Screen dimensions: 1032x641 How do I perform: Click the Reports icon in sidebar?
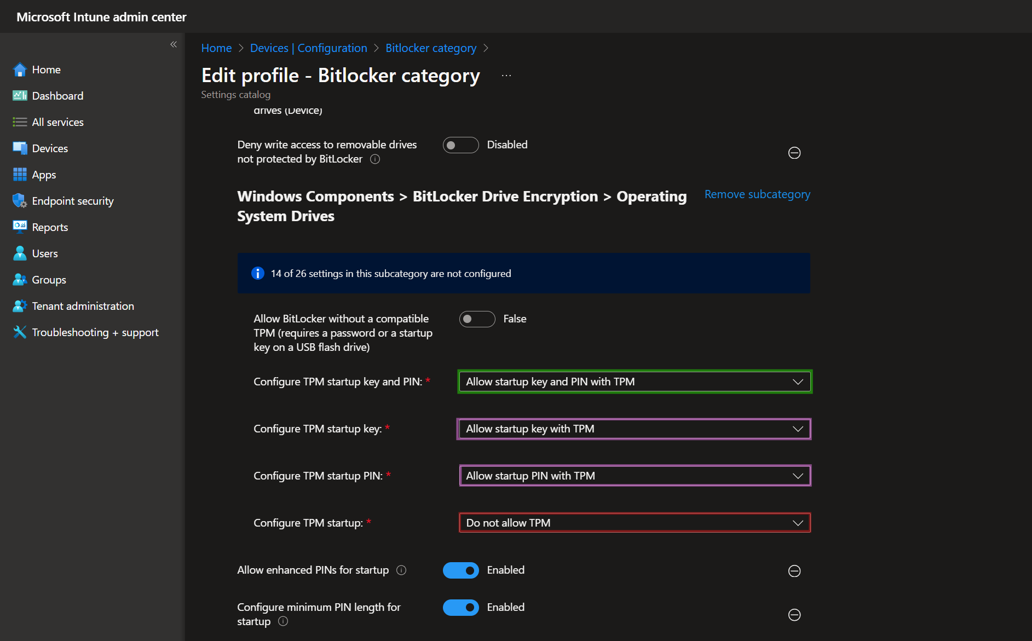[20, 227]
